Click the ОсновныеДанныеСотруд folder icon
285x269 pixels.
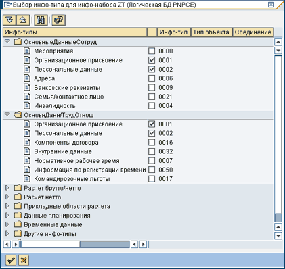(18, 42)
